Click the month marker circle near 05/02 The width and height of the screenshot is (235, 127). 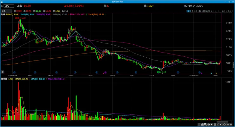[35, 73]
